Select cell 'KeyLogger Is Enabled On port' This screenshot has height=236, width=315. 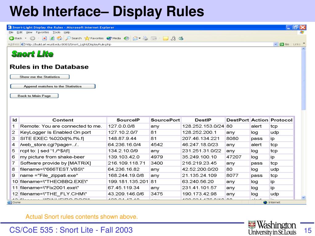[63, 132]
